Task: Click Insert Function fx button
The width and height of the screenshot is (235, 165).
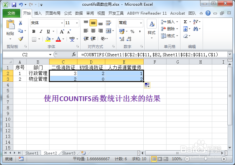Action: 74,55
